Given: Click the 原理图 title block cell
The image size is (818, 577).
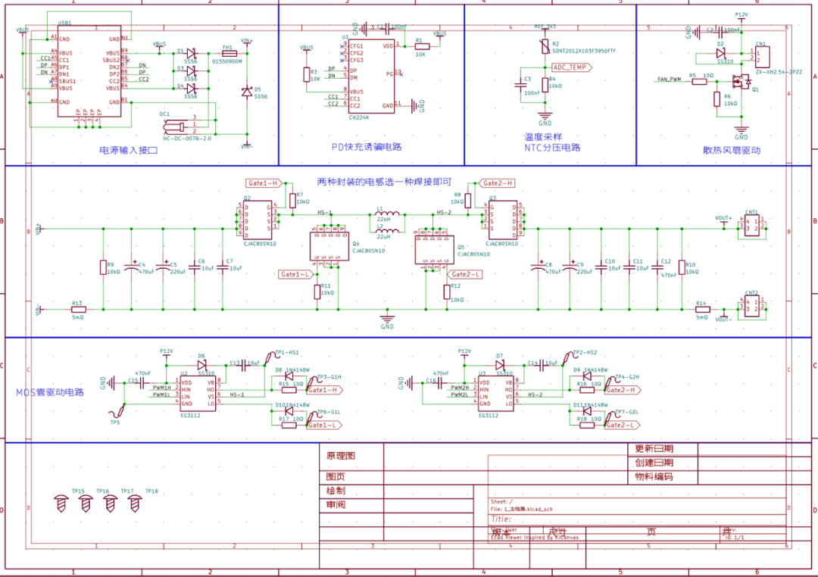Looking at the screenshot, I should [341, 455].
